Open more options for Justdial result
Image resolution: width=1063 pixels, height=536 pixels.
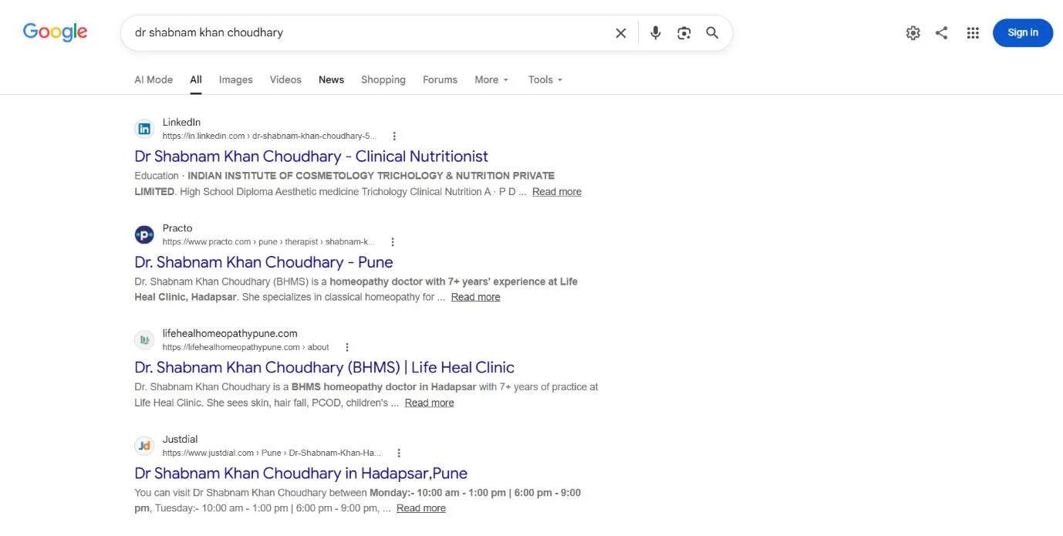(x=399, y=453)
